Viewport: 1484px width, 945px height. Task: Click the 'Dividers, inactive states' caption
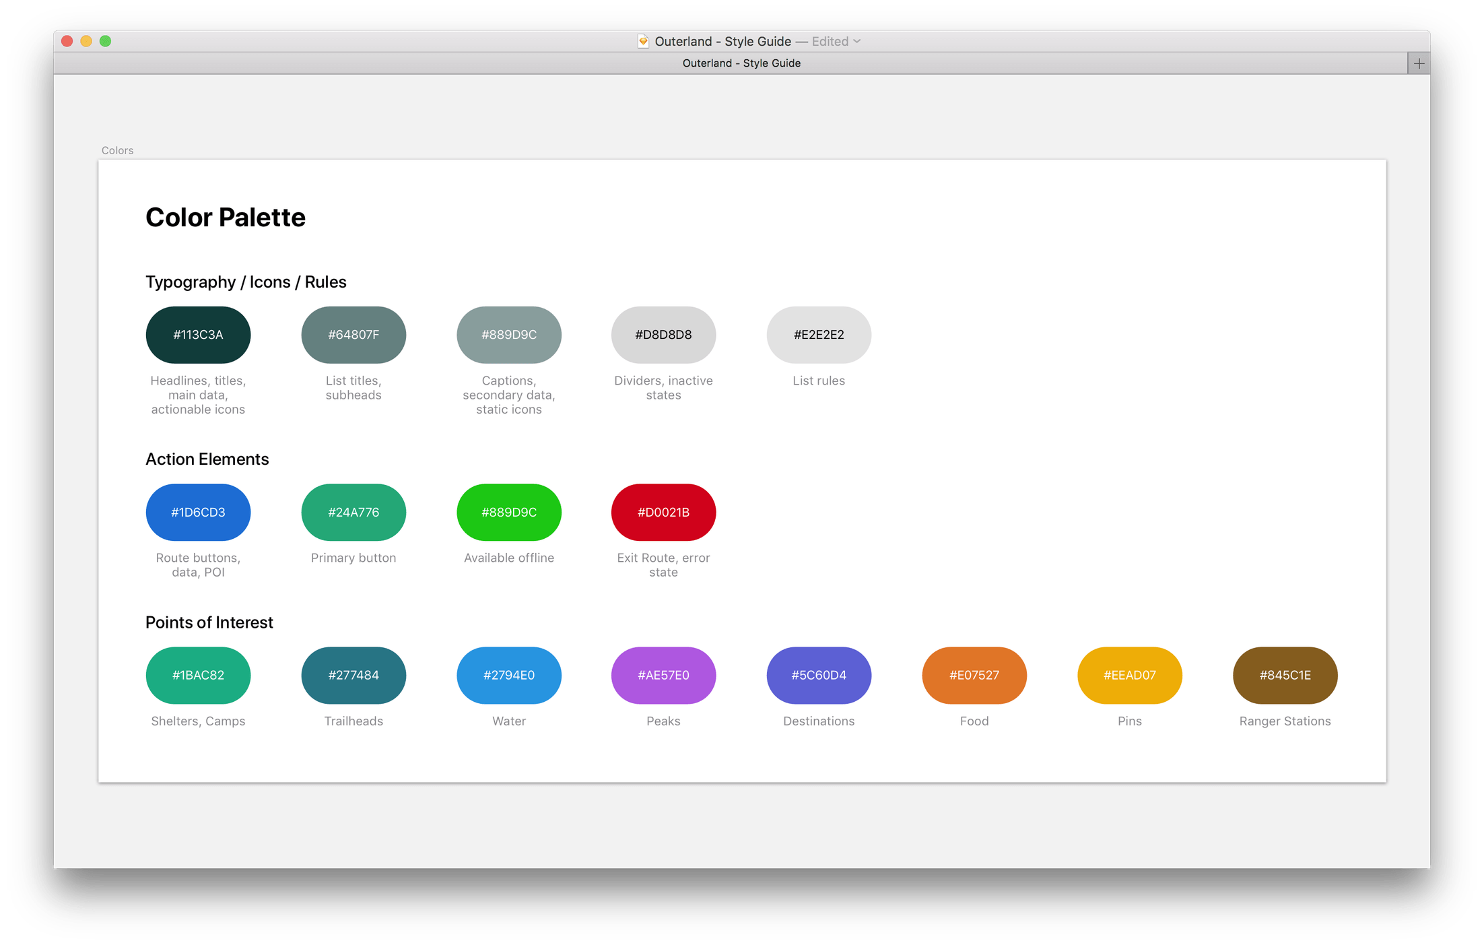(663, 388)
